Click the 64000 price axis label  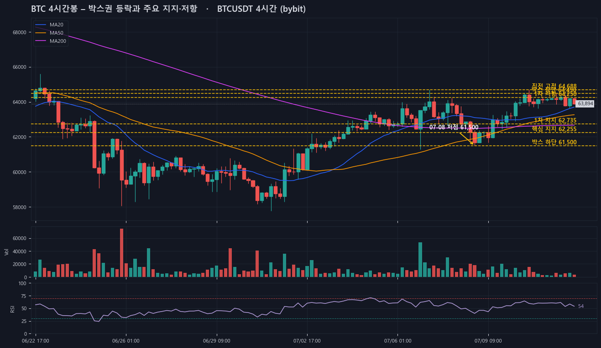pos(19,102)
